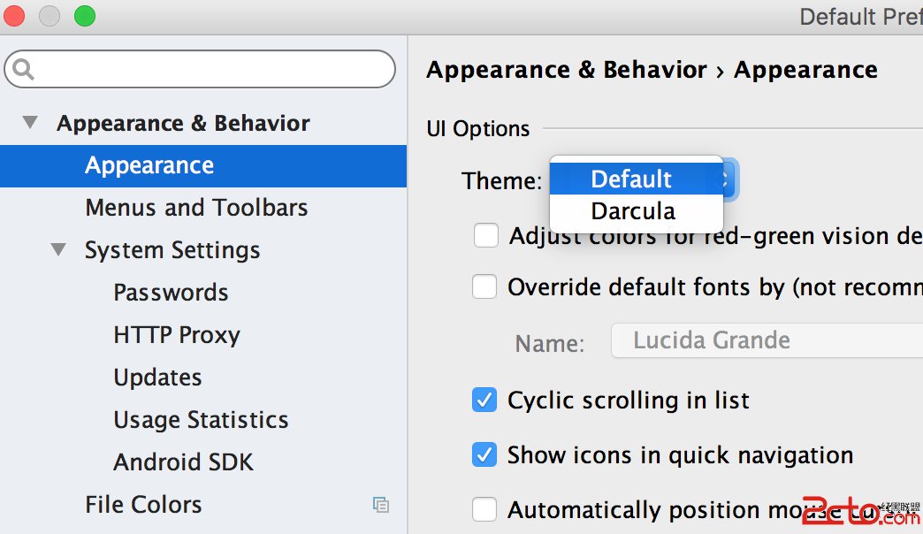Screen dimensions: 923x534
Task: Choose Default from the theme list
Action: 631,179
